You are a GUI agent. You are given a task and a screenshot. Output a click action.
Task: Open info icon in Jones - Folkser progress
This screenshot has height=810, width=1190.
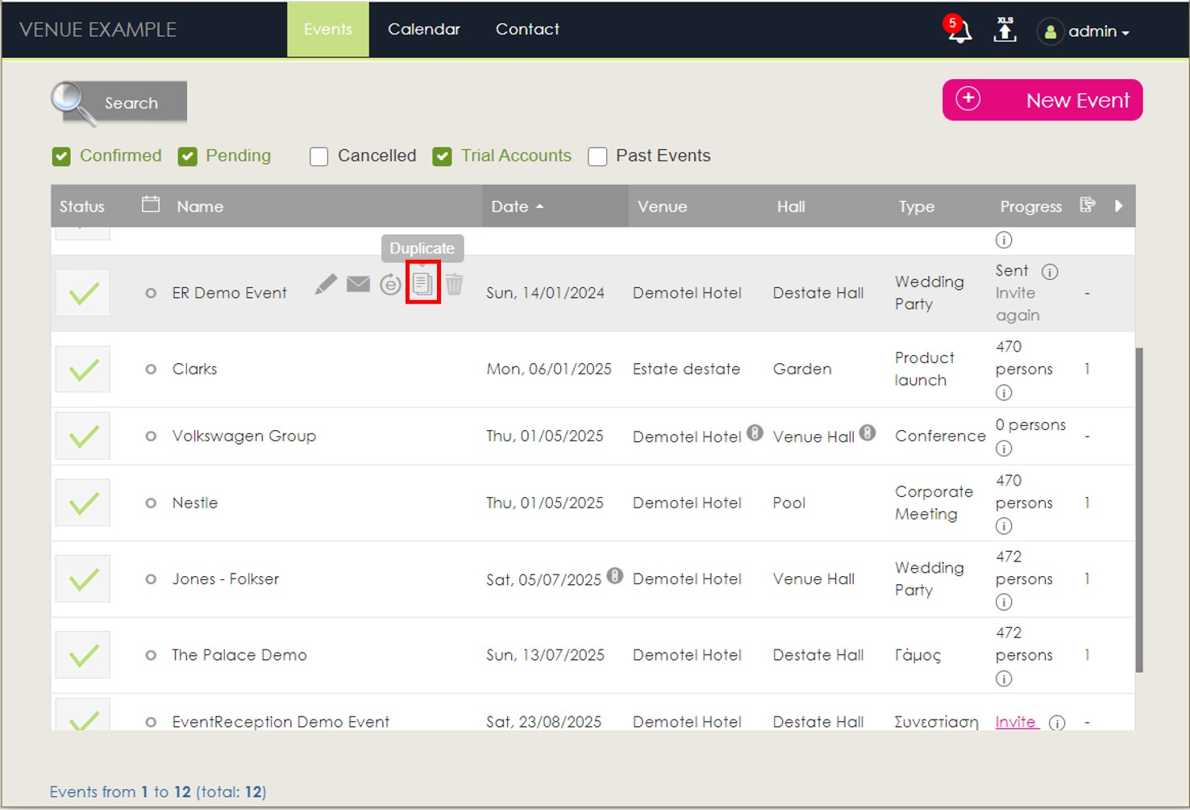1004,602
